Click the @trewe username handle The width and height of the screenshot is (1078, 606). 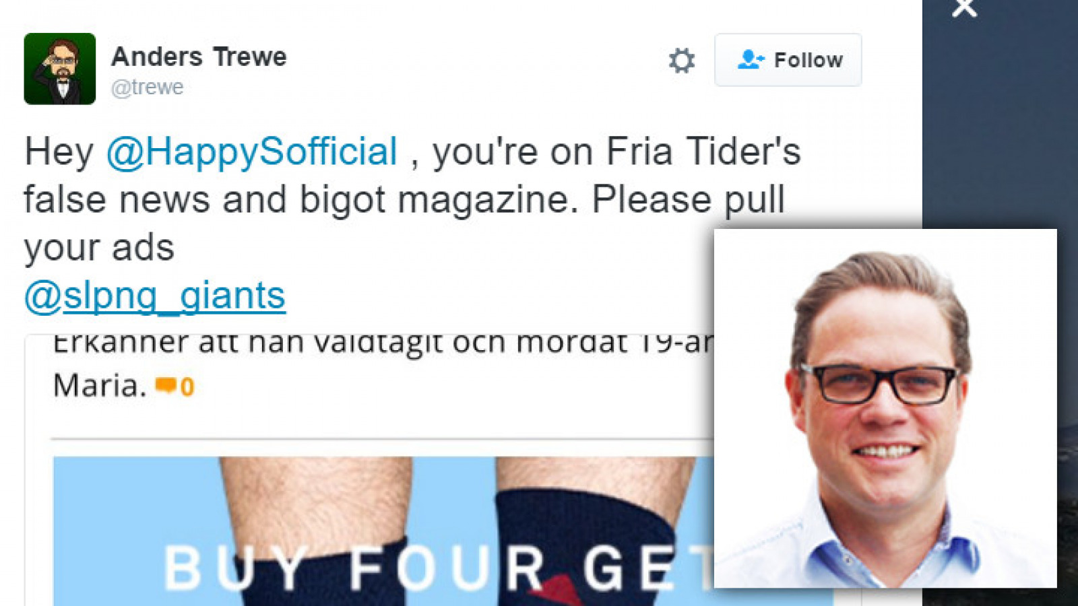pyautogui.click(x=147, y=88)
